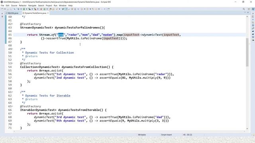Click the Save icon in toolbar
The height and width of the screenshot is (143, 255).
[x=8, y=9]
